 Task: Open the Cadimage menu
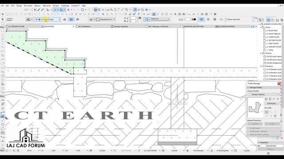coord(65,6)
